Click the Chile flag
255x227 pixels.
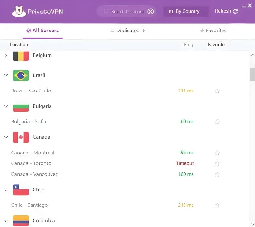(21, 190)
